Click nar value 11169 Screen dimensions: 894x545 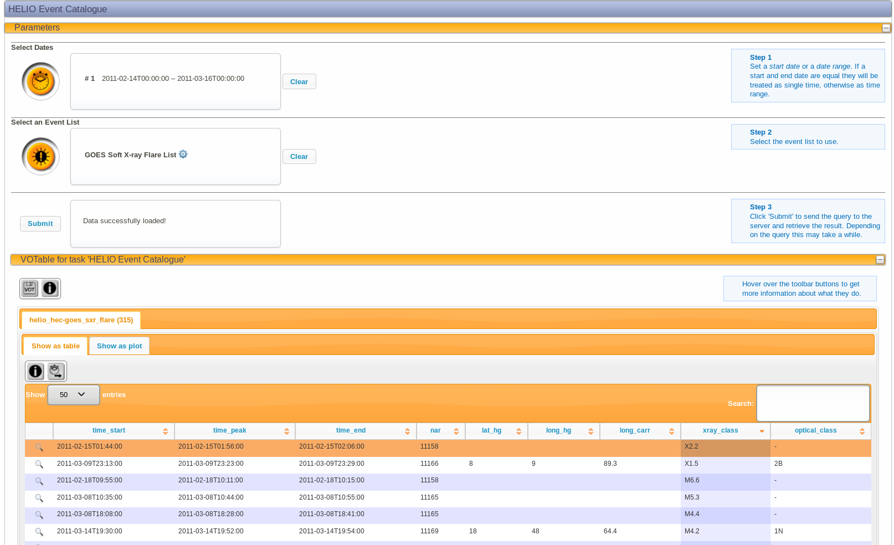click(429, 532)
